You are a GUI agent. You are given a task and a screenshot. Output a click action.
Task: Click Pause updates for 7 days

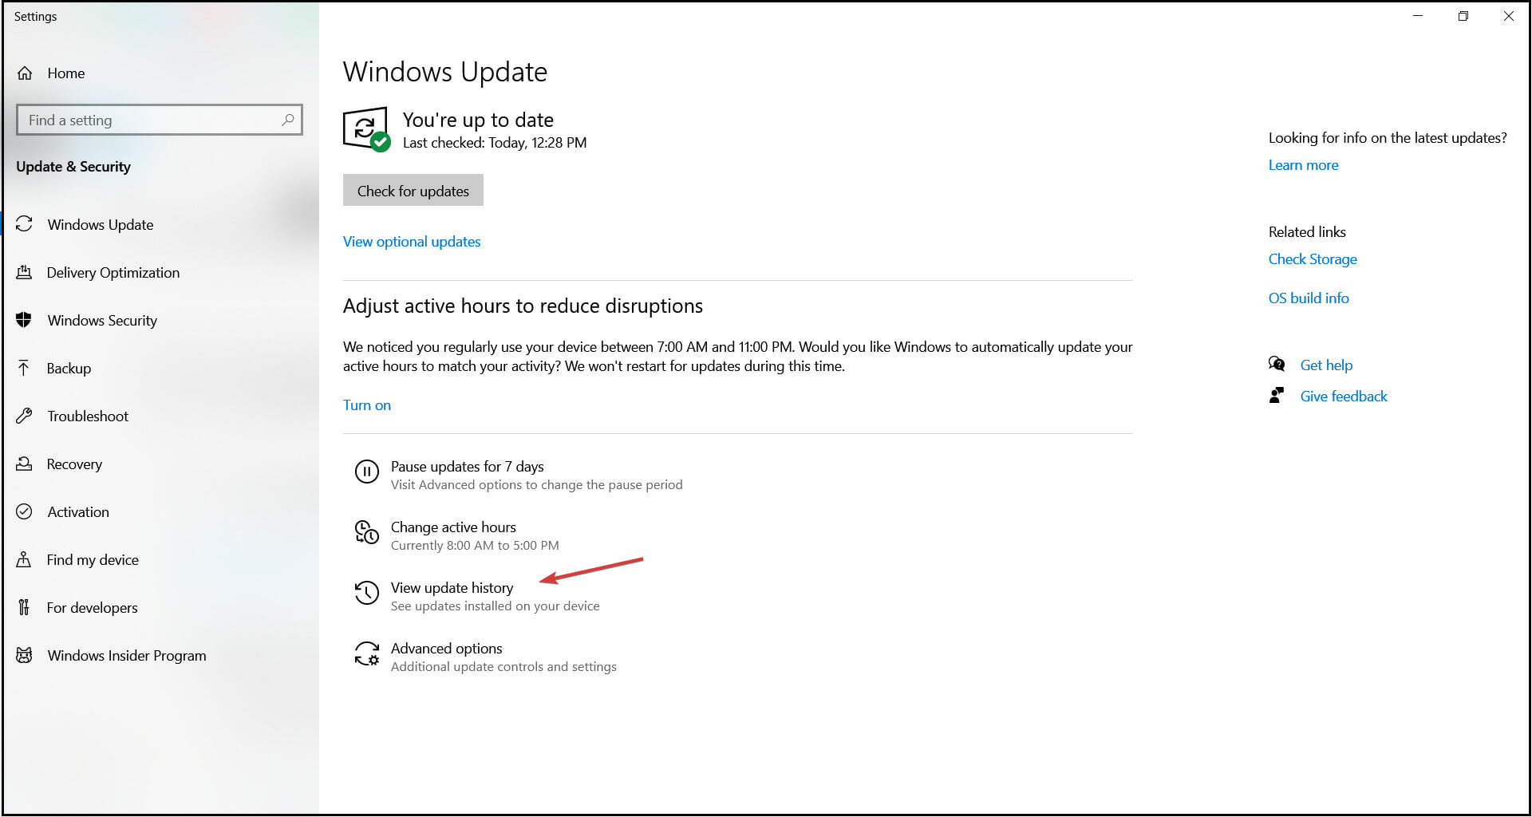click(x=519, y=475)
